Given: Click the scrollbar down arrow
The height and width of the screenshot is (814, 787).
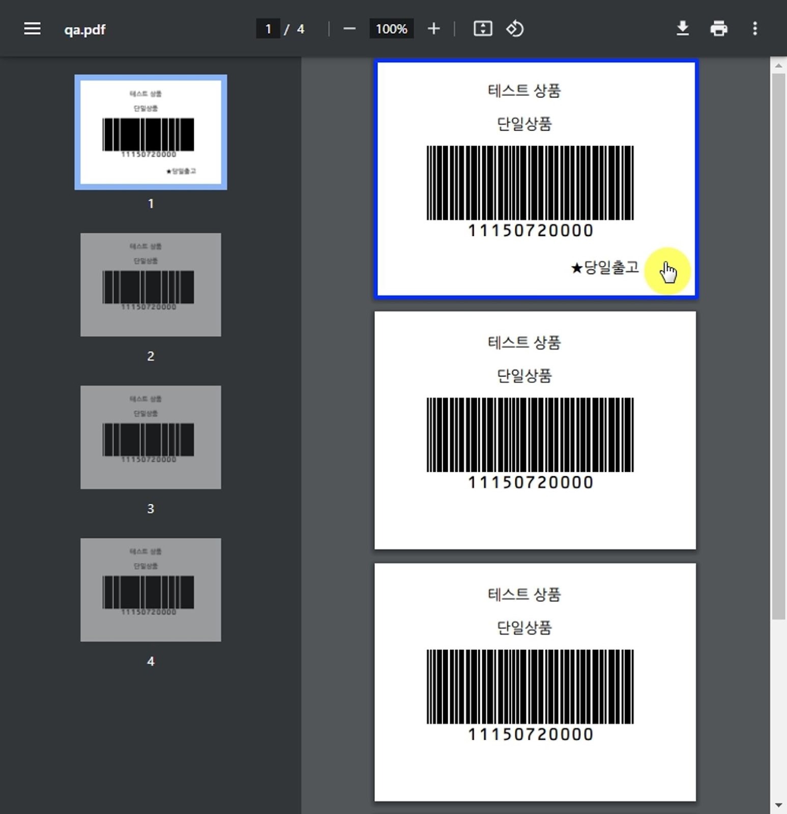Looking at the screenshot, I should tap(778, 805).
